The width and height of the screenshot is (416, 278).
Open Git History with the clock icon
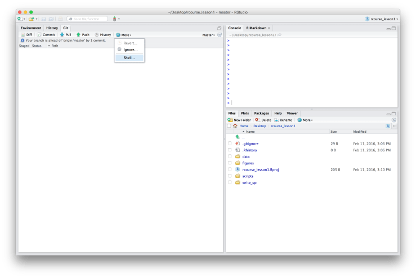pyautogui.click(x=103, y=35)
